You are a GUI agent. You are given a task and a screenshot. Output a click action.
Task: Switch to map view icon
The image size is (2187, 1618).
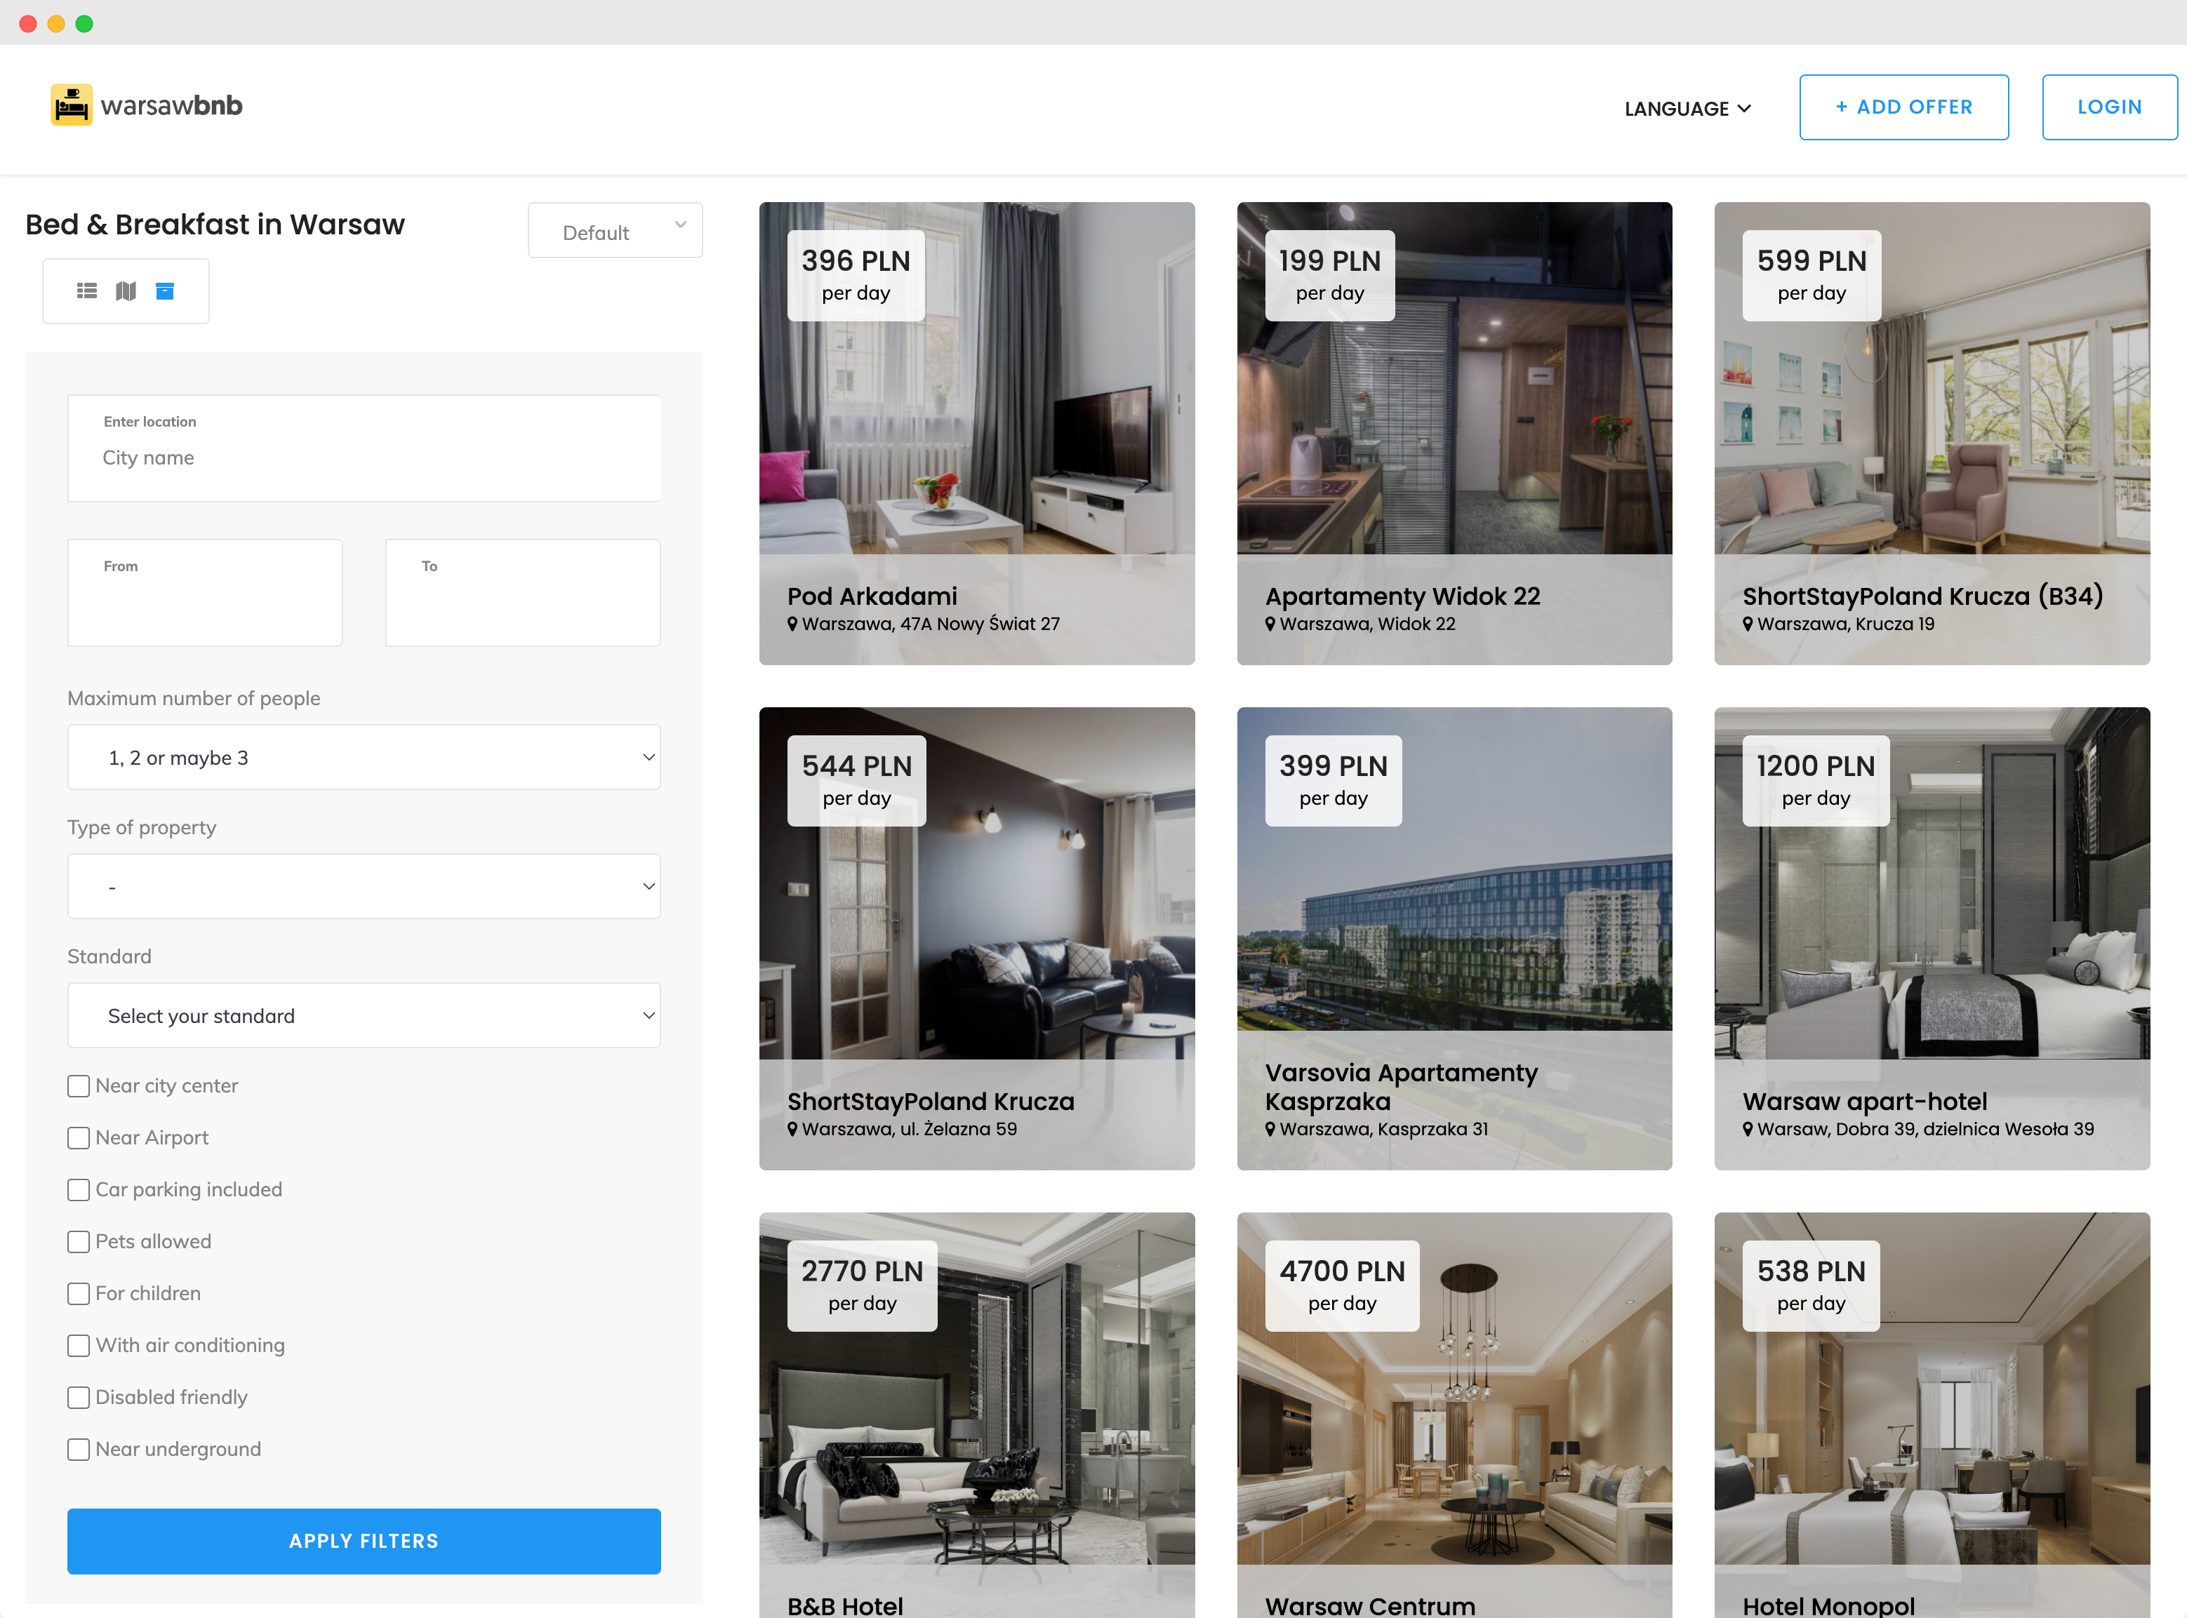(126, 291)
